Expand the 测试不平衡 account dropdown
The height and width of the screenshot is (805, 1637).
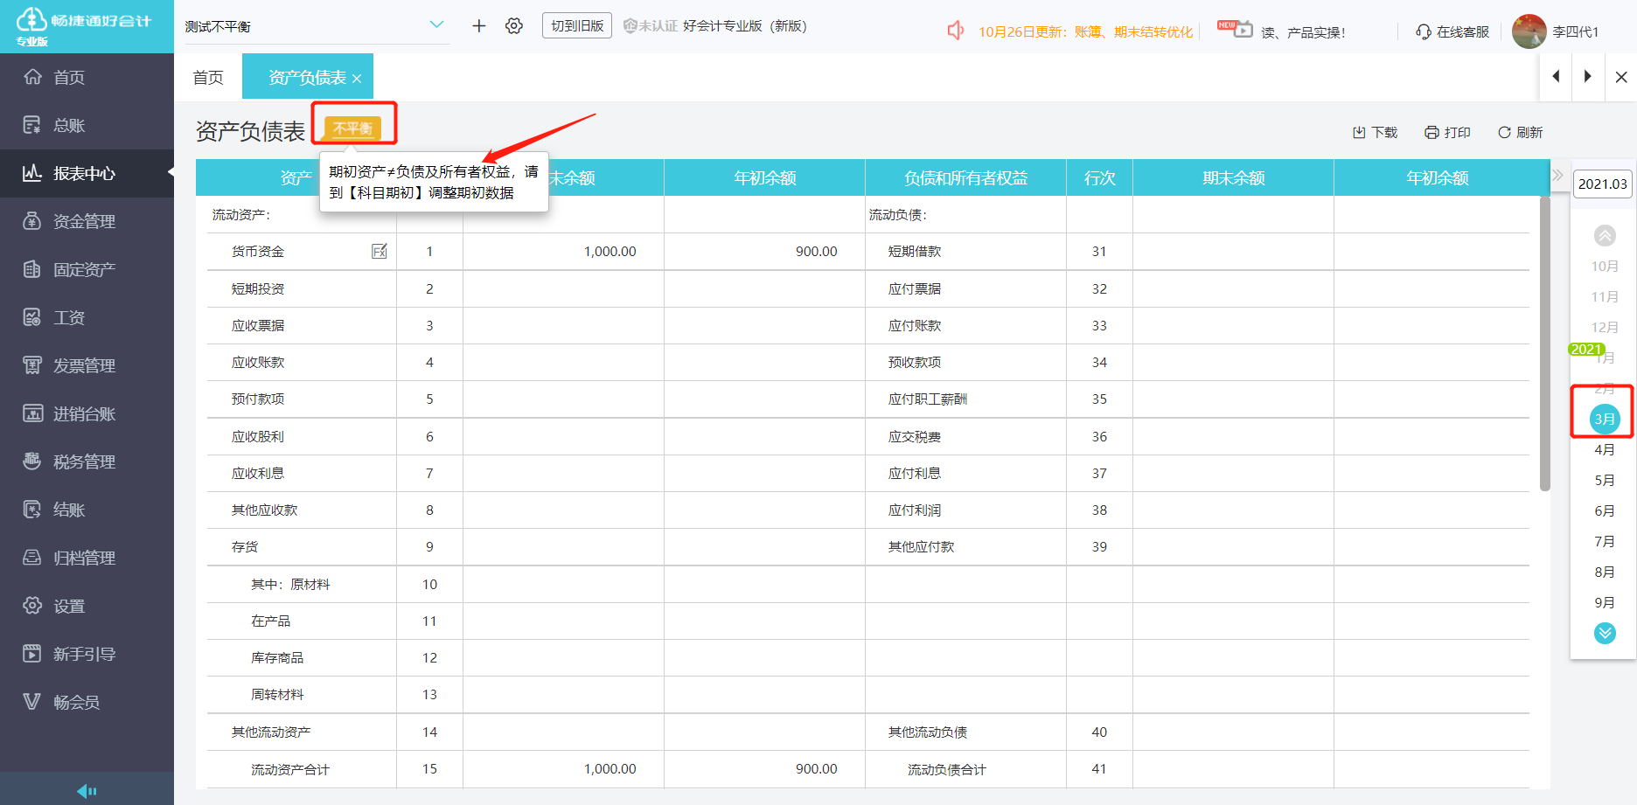(x=436, y=25)
